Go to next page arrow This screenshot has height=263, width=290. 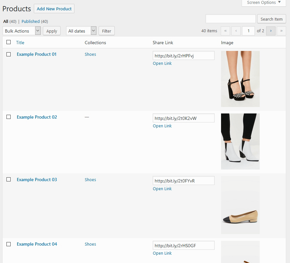click(271, 31)
